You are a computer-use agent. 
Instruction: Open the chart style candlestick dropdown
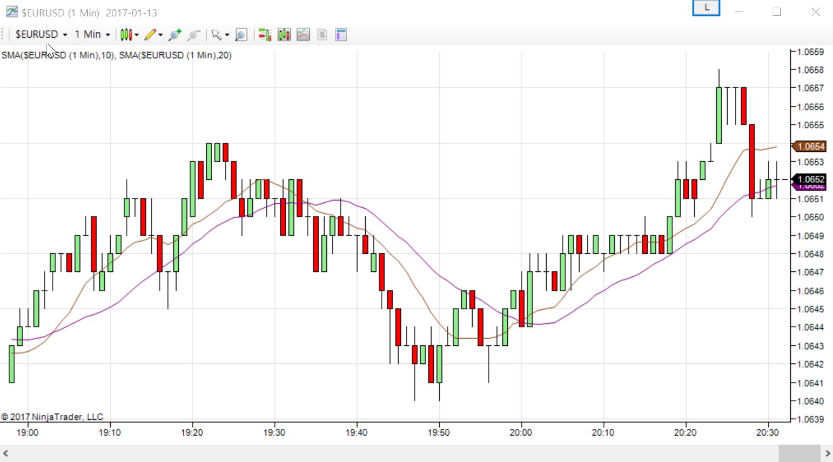(x=129, y=35)
